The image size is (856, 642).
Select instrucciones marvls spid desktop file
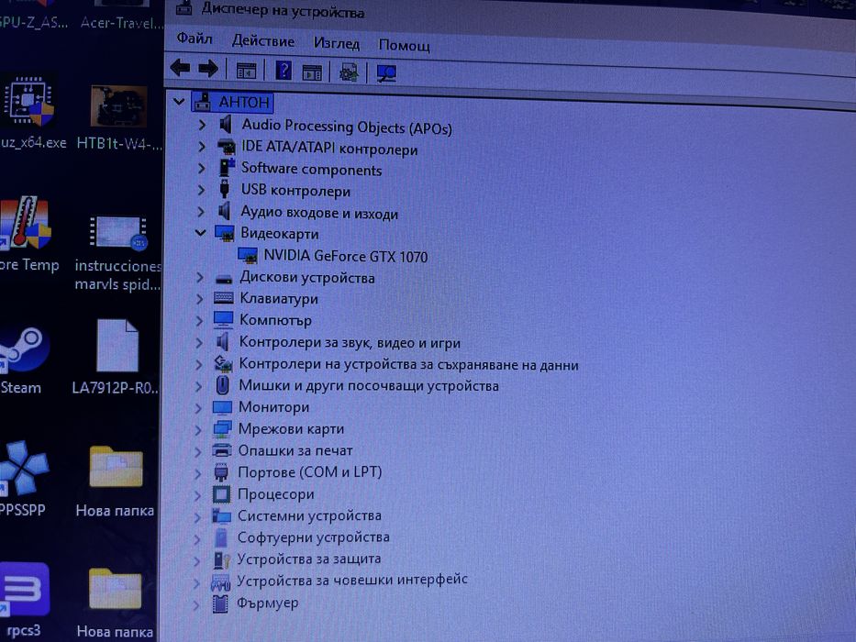pyautogui.click(x=117, y=252)
